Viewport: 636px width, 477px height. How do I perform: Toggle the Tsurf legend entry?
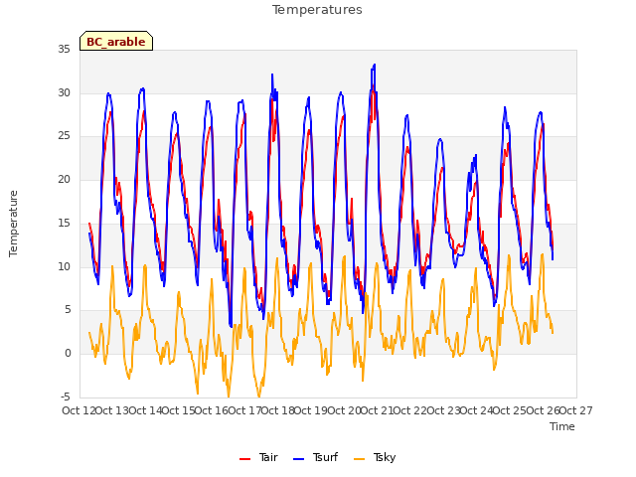pos(315,457)
